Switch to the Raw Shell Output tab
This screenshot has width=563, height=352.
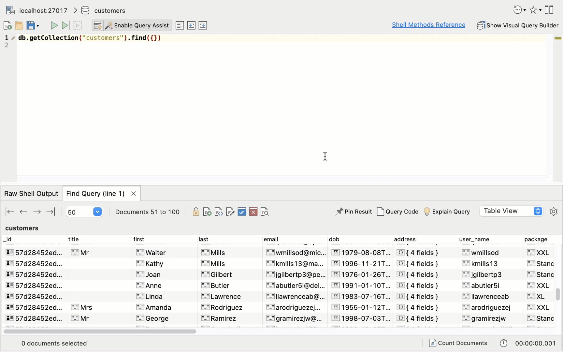31,194
